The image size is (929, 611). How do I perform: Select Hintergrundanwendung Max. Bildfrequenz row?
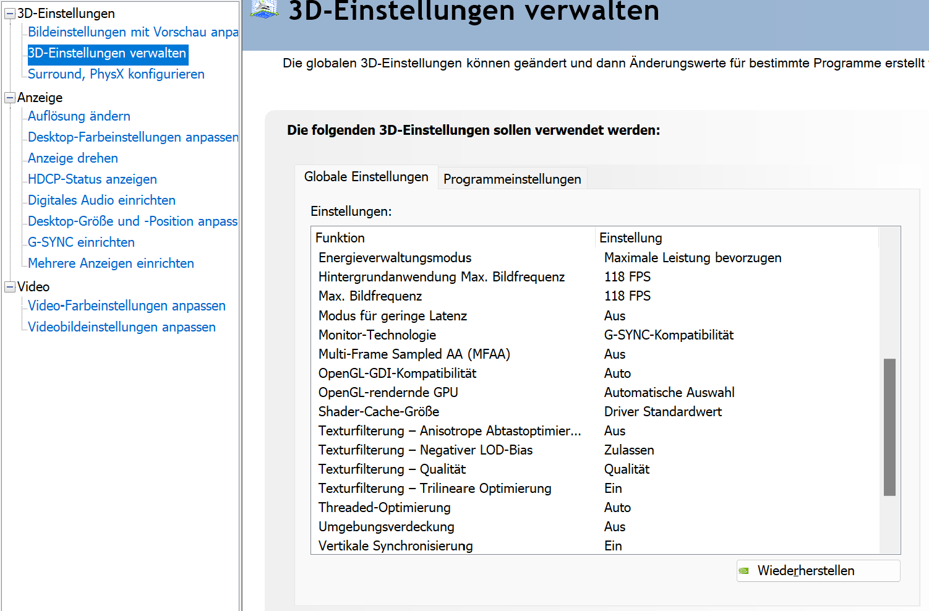595,277
